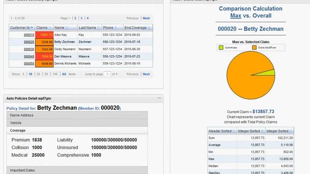This screenshot has height=174, width=310.
Task: Select the Dennis Michaels name cell
Action: coord(65,63)
